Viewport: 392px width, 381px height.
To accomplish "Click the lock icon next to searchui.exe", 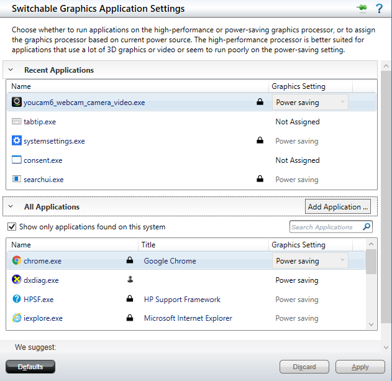I will pos(260,180).
